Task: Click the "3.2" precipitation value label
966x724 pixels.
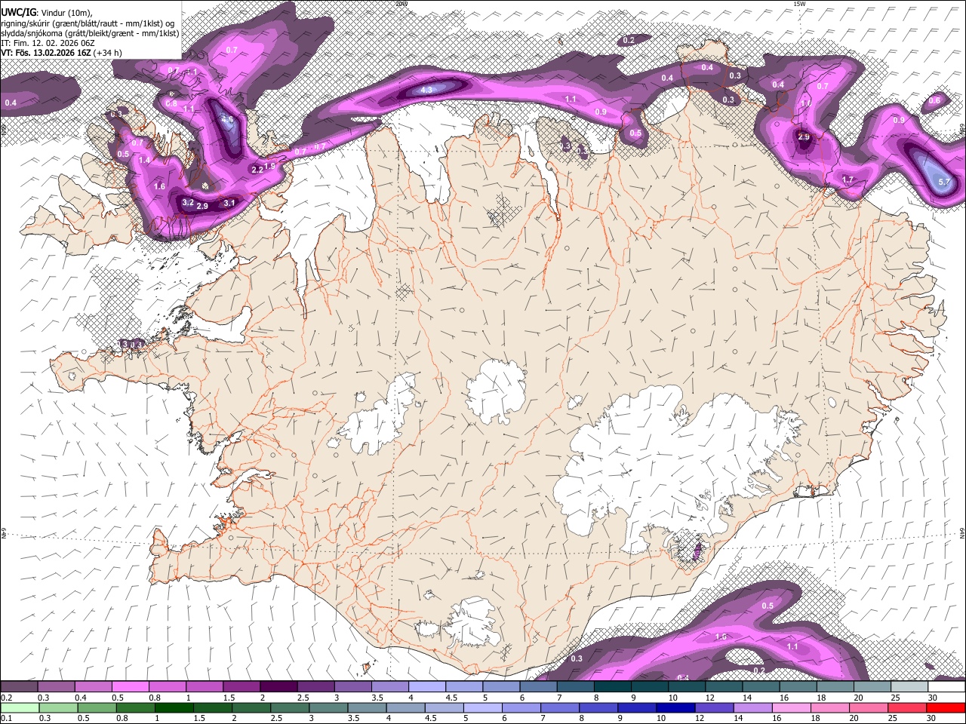Action: (x=188, y=203)
